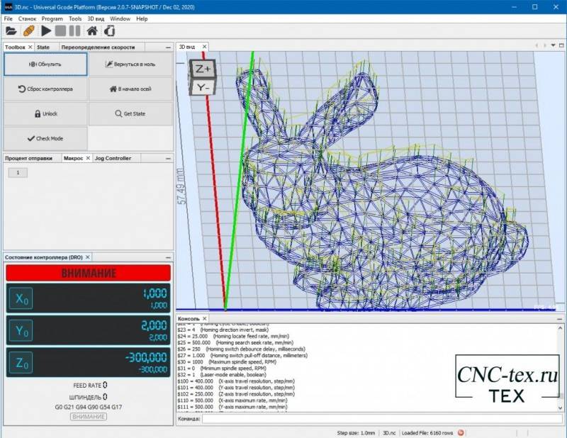Click the reset zero icon in toolbar

[110, 31]
